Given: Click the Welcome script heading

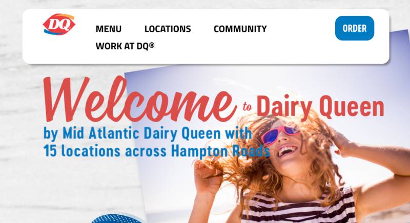Looking at the screenshot, I should 140,99.
